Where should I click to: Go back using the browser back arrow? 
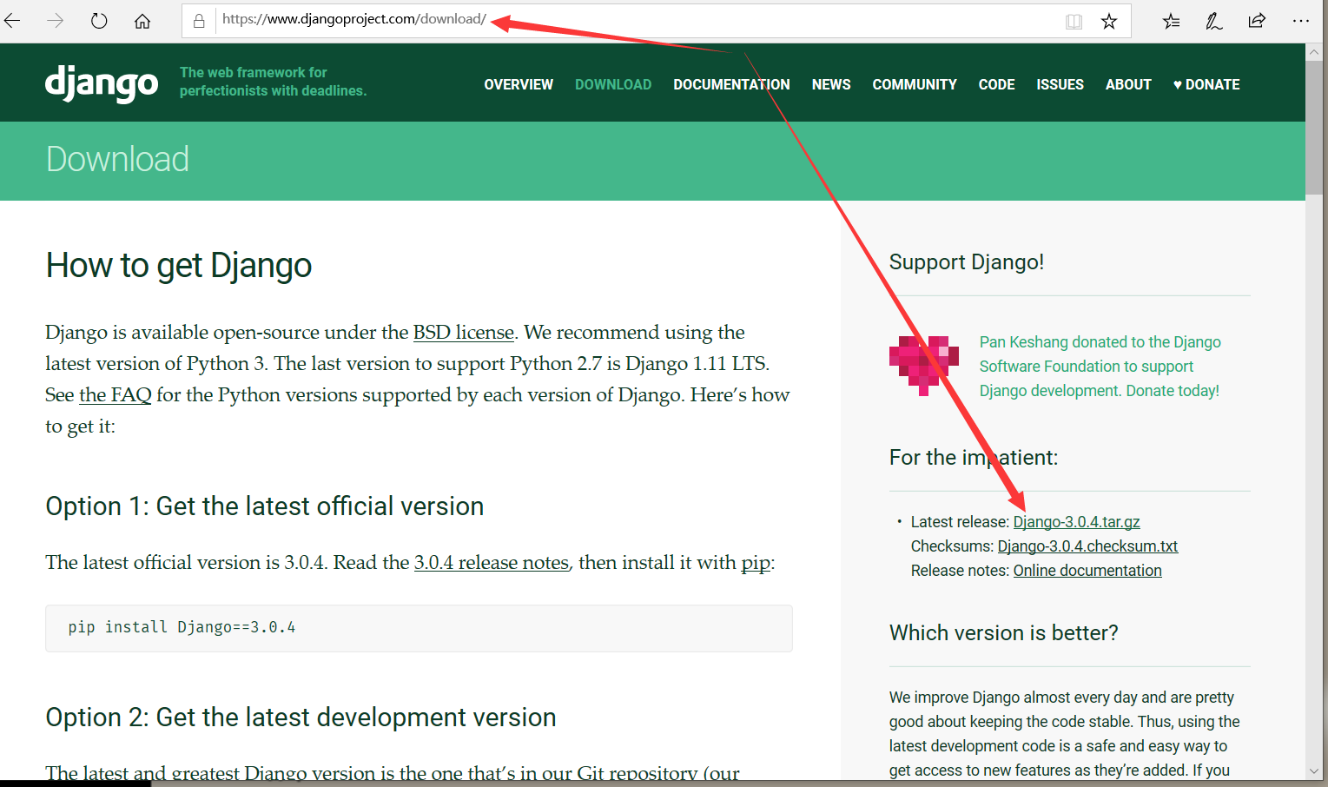(x=13, y=21)
